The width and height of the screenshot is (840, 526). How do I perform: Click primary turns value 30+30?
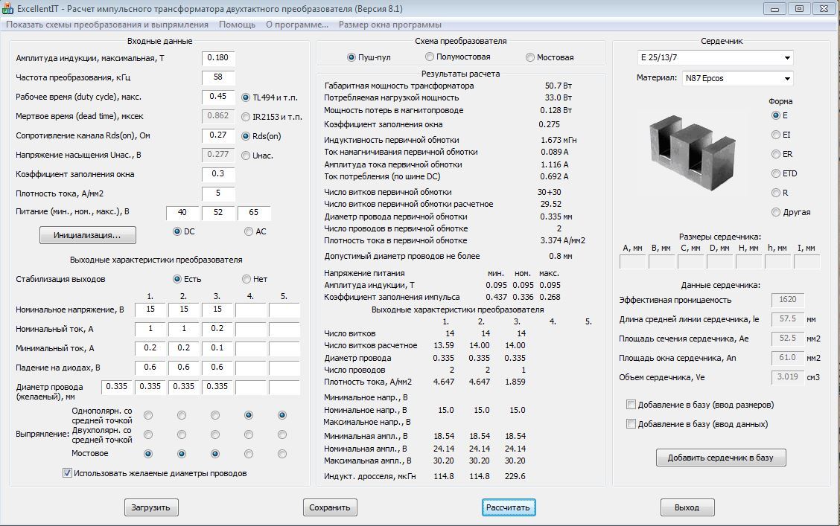coord(550,192)
